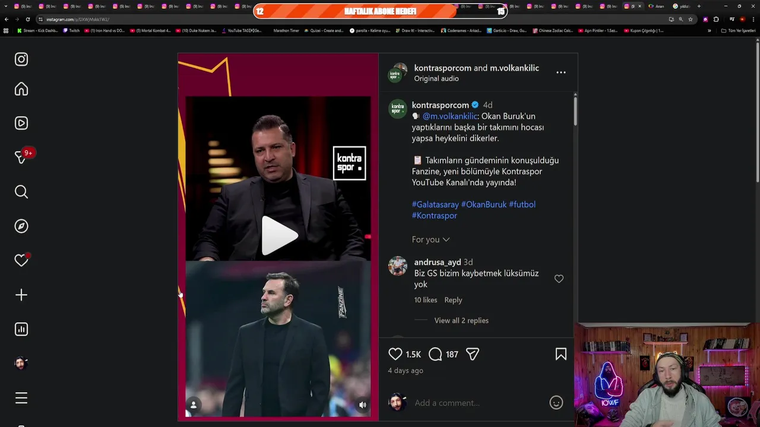Open browser three-dot menu
This screenshot has width=760, height=427.
pyautogui.click(x=753, y=19)
